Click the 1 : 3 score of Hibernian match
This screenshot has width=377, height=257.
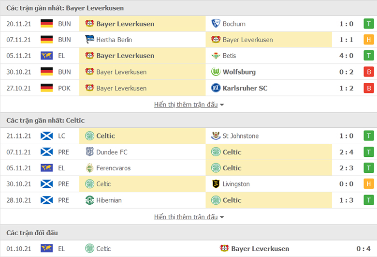click(346, 200)
